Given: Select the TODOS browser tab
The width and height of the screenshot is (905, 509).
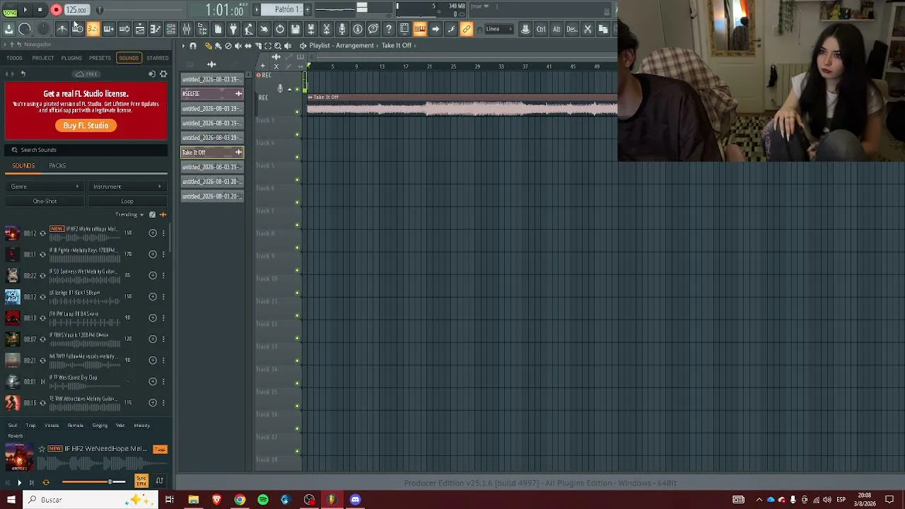Looking at the screenshot, I should point(14,58).
